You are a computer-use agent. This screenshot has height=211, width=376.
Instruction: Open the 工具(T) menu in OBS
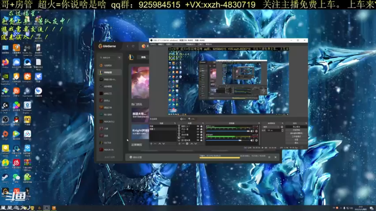click(x=201, y=44)
